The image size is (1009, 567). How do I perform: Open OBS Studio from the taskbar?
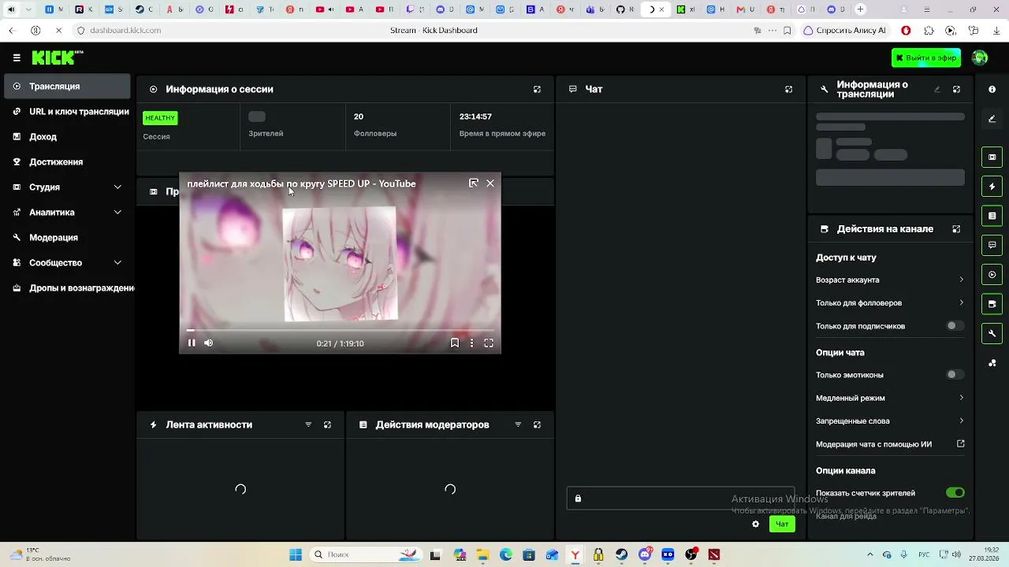(x=691, y=555)
